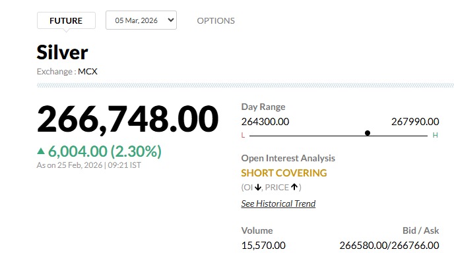Viewport: 454px width, 268px height.
Task: Click the green H high marker
Action: tap(435, 135)
